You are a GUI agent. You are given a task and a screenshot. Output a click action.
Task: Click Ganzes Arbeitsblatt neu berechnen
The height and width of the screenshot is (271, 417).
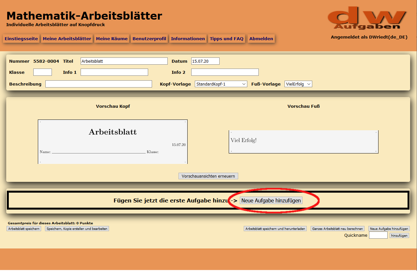coord(338,229)
